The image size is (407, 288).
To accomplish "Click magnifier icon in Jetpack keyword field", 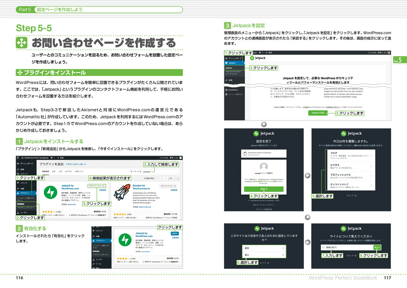I will pos(324,247).
